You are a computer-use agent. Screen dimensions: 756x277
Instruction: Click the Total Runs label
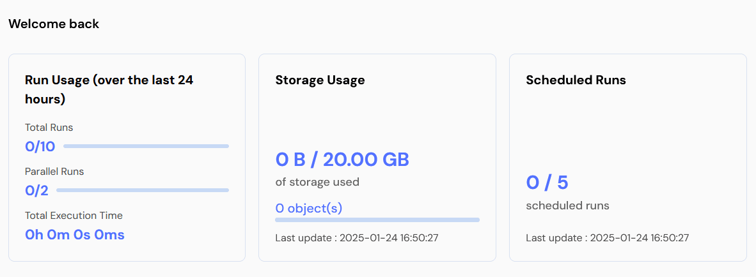click(x=49, y=128)
